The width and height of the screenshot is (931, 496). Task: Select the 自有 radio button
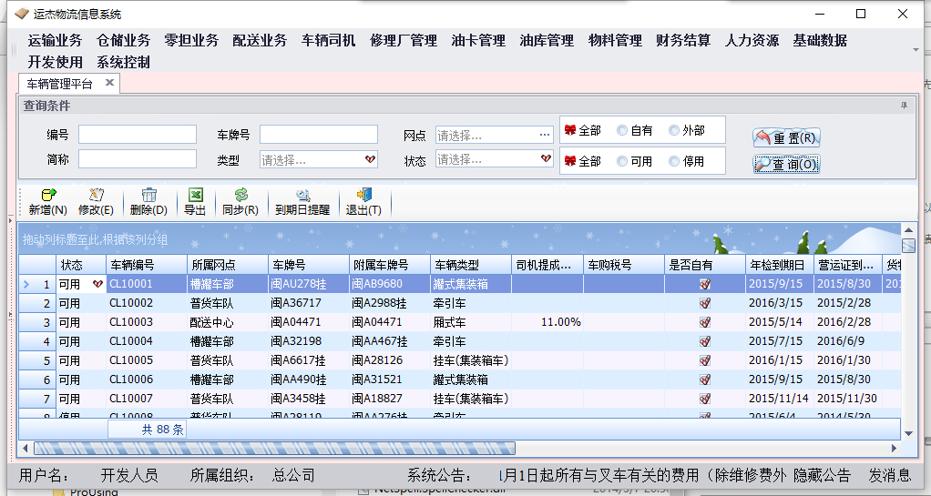(x=622, y=131)
